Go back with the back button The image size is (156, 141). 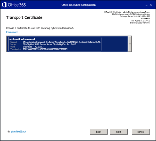(98, 132)
